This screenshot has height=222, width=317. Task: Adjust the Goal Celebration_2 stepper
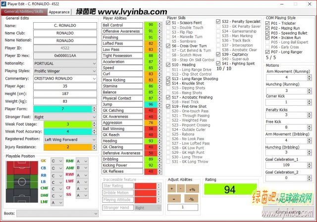[309, 178]
